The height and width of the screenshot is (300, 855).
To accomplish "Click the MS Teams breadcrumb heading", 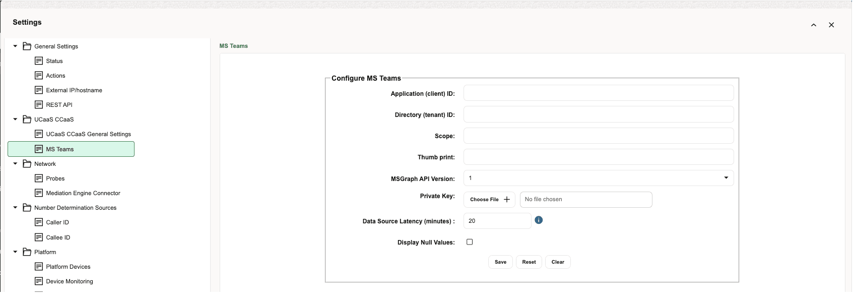I will 234,46.
